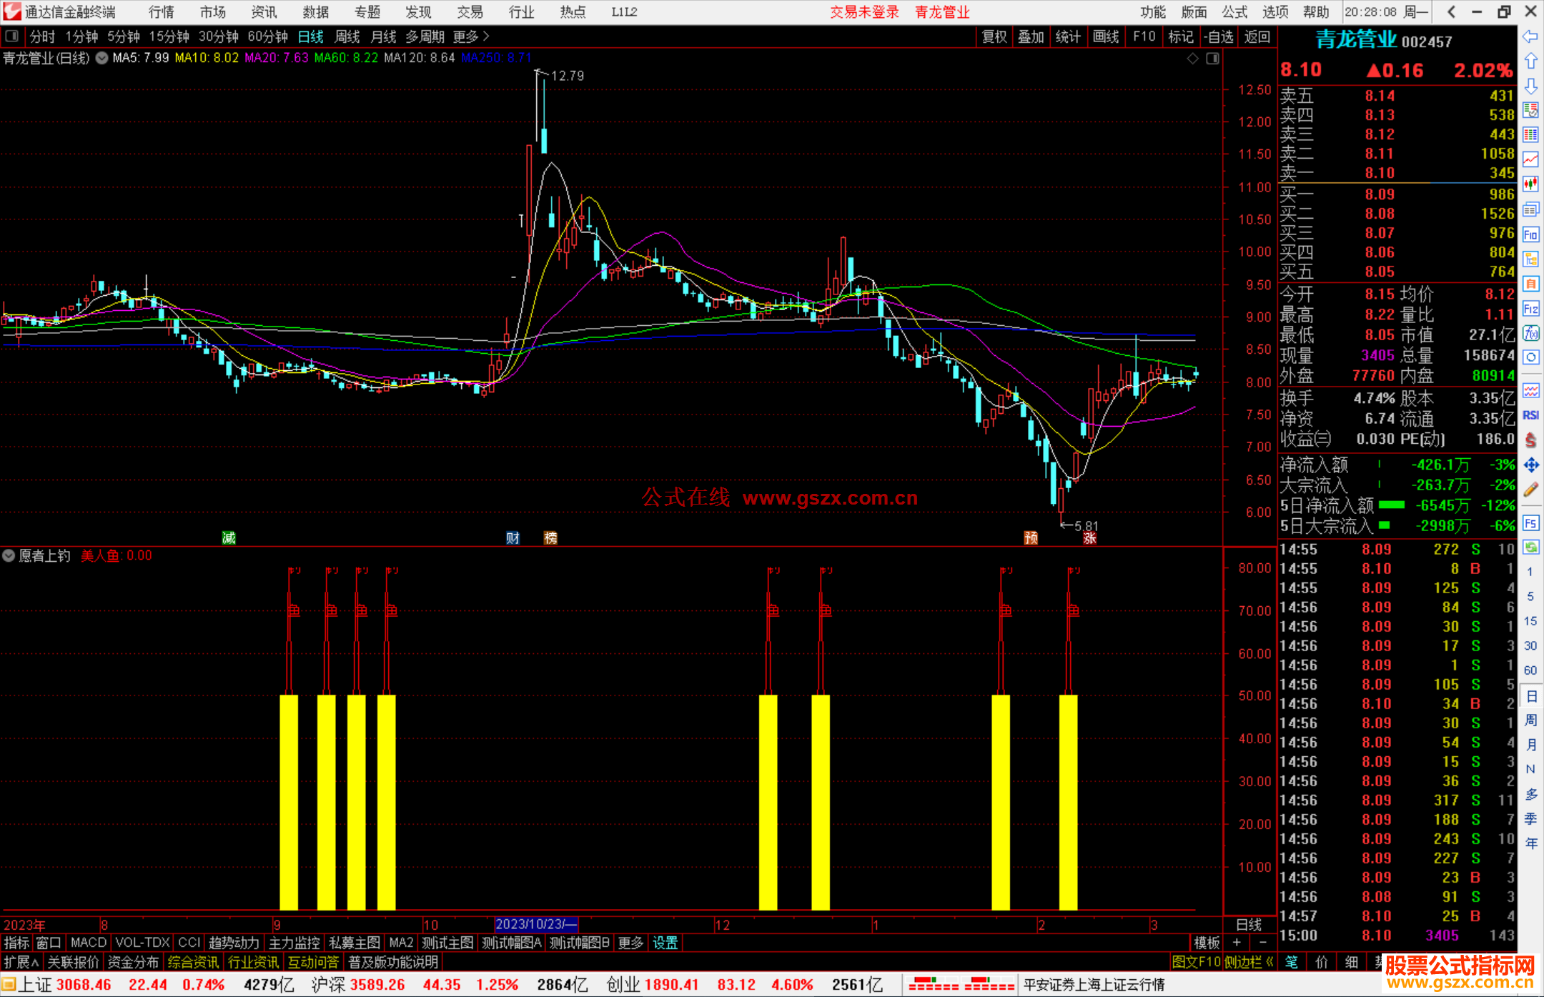Expand the 更多 period options
This screenshot has height=997, width=1544.
[470, 36]
